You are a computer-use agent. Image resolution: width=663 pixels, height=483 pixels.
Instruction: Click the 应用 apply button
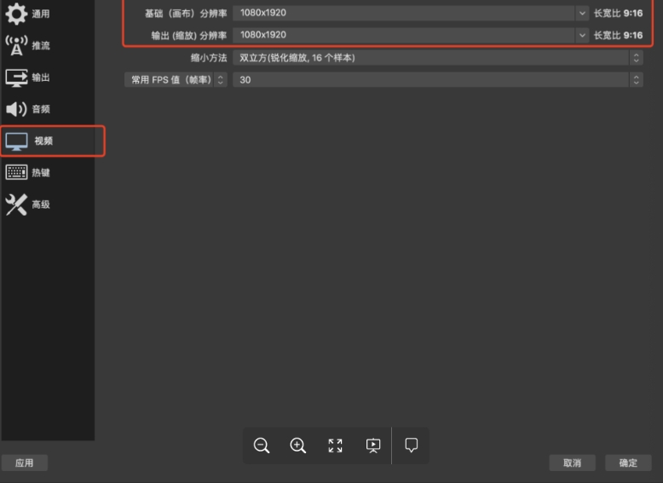25,463
